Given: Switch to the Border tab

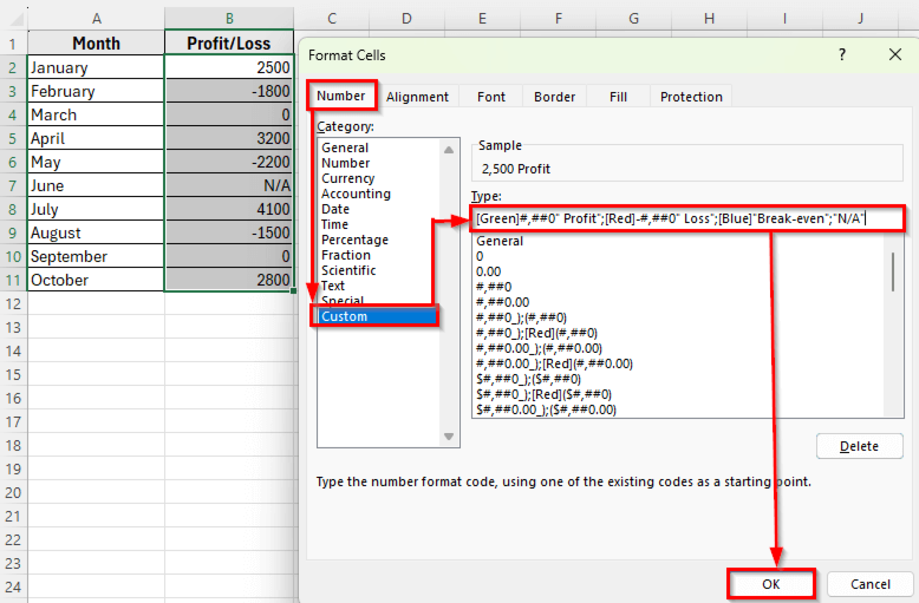Looking at the screenshot, I should click(555, 96).
